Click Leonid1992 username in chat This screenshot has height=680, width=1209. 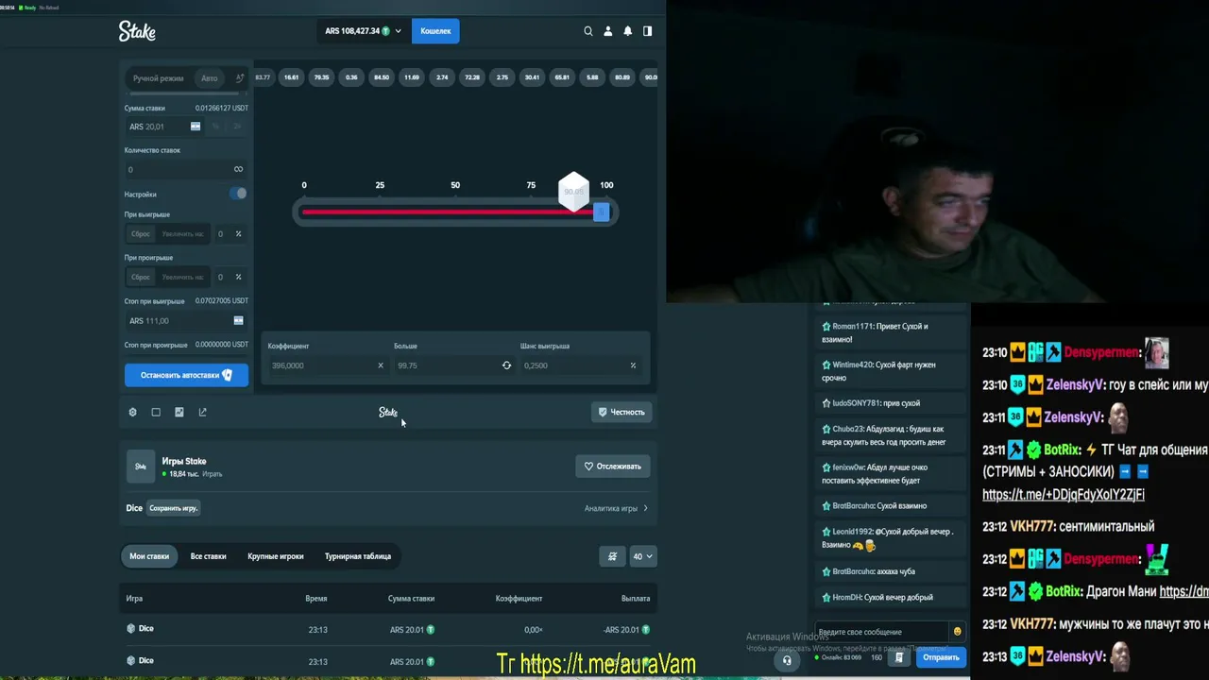click(853, 532)
